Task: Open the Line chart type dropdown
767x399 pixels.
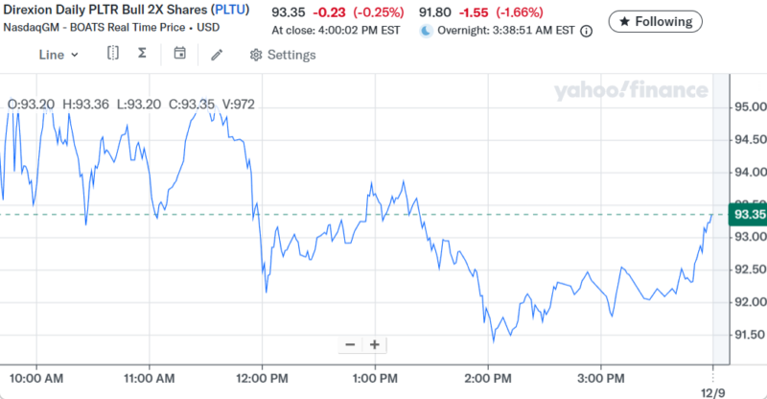Action: pos(58,55)
